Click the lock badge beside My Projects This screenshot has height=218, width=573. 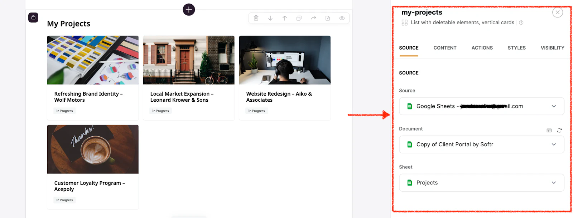coord(33,17)
